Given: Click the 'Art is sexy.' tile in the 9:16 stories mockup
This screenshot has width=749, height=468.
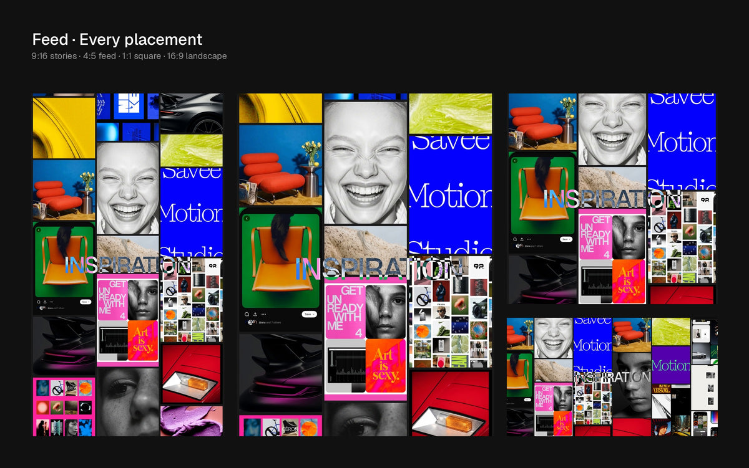Looking at the screenshot, I should pos(143,341).
